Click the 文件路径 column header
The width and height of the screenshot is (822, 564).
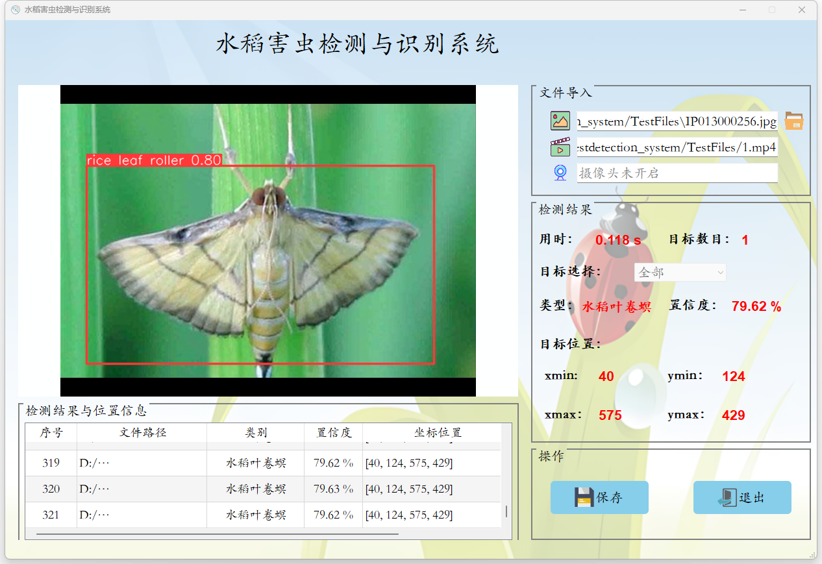[142, 433]
